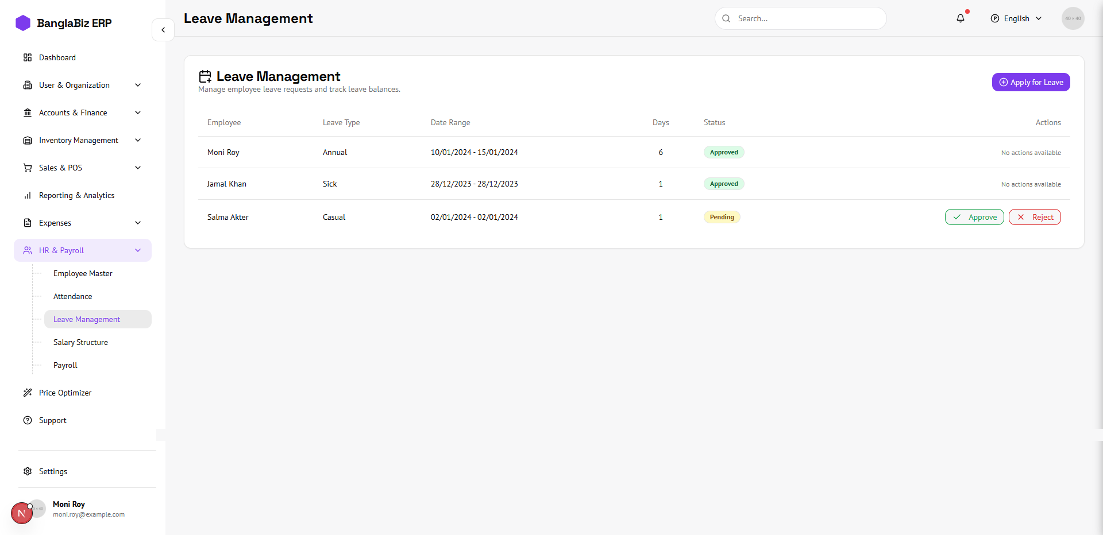
Task: Go to the Payroll submenu item
Action: coord(65,365)
